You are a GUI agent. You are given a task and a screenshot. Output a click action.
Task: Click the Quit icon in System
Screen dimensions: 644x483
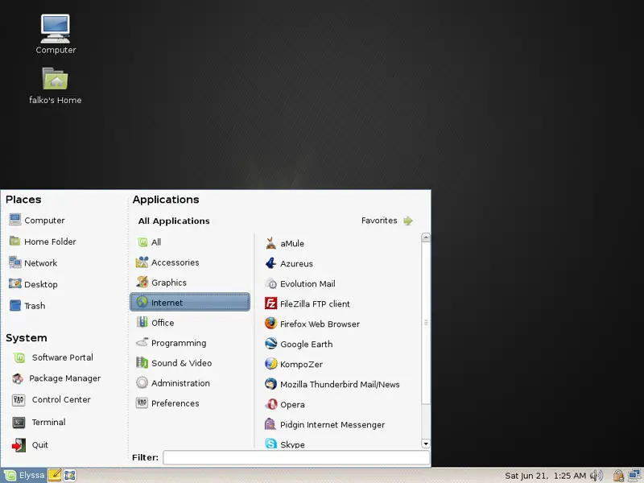point(19,445)
